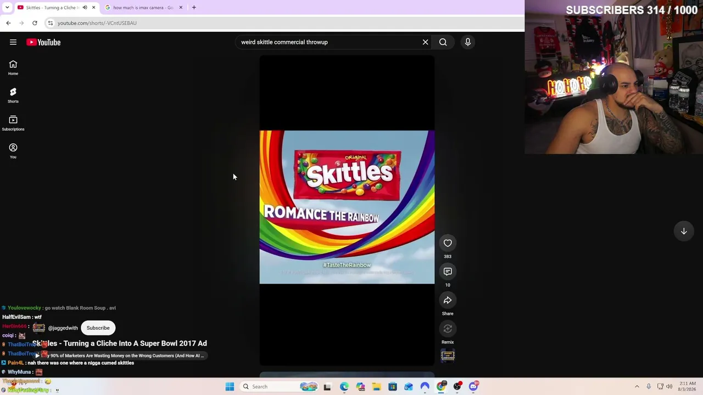Click the short's title about Super Bowl 2017 Ad
This screenshot has height=395, width=703.
[120, 343]
